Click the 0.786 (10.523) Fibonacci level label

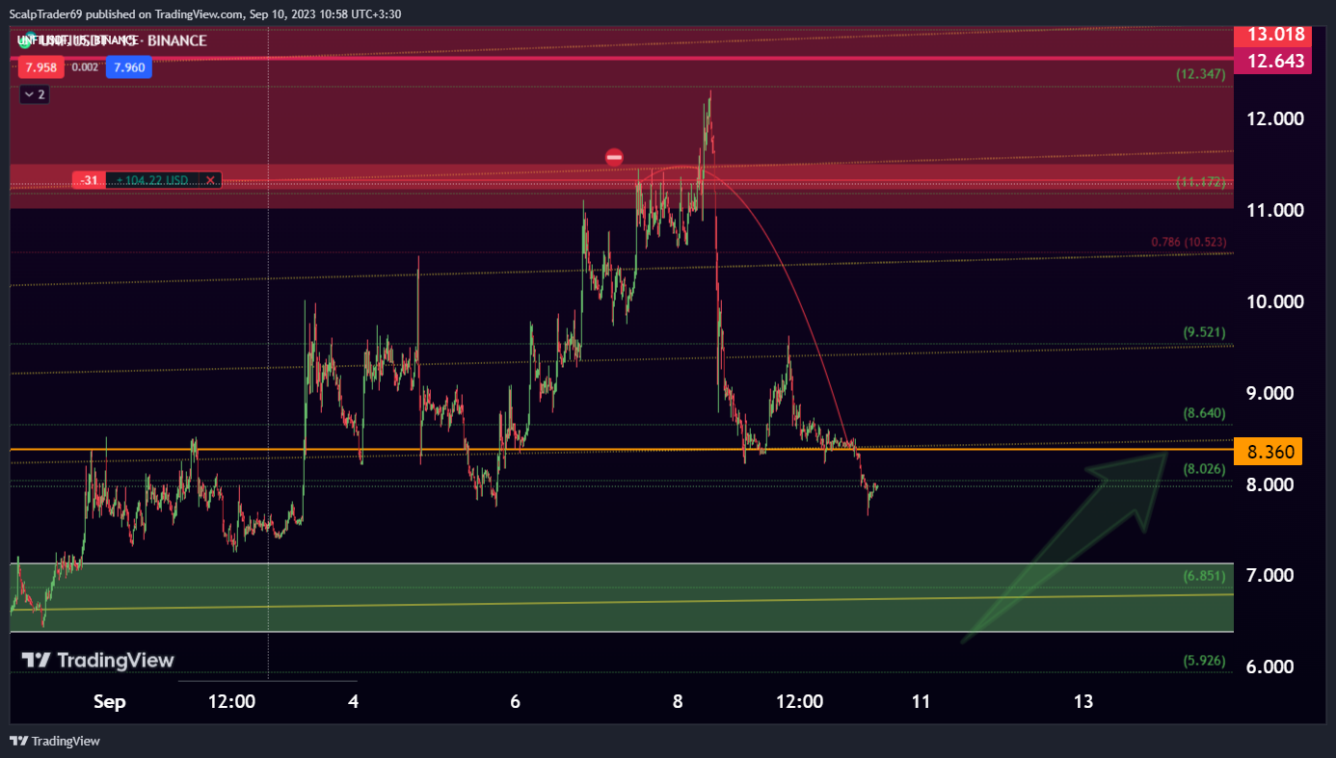[1189, 243]
